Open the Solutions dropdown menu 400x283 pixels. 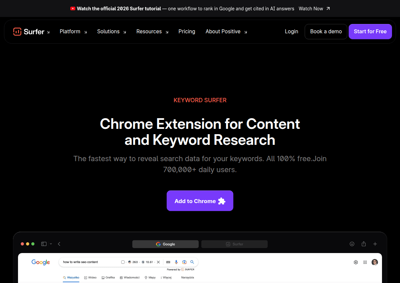pyautogui.click(x=112, y=32)
